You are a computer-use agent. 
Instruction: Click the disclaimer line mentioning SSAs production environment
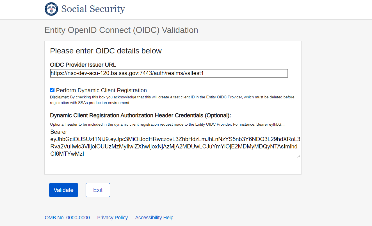point(90,103)
